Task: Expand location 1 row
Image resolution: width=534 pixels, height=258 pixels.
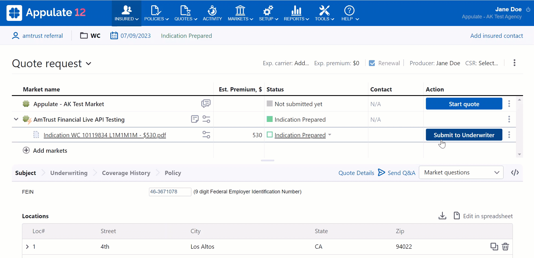Action: (27, 247)
